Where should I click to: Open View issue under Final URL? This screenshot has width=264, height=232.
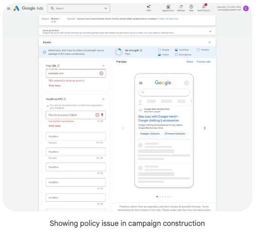(55, 85)
